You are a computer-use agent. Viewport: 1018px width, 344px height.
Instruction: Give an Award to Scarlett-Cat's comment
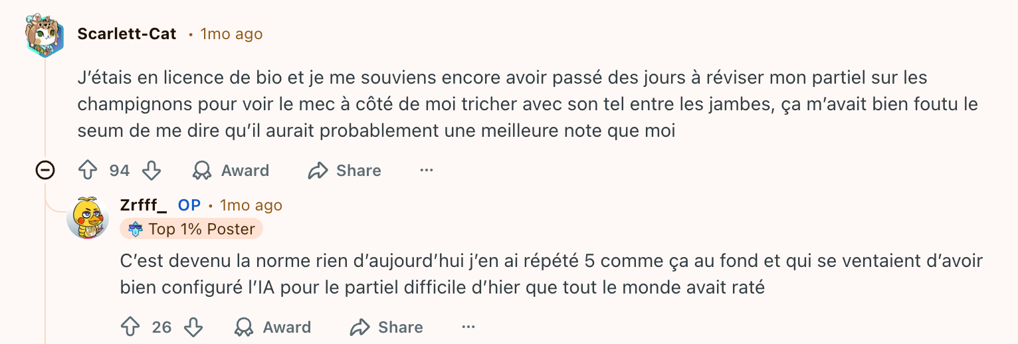point(231,171)
